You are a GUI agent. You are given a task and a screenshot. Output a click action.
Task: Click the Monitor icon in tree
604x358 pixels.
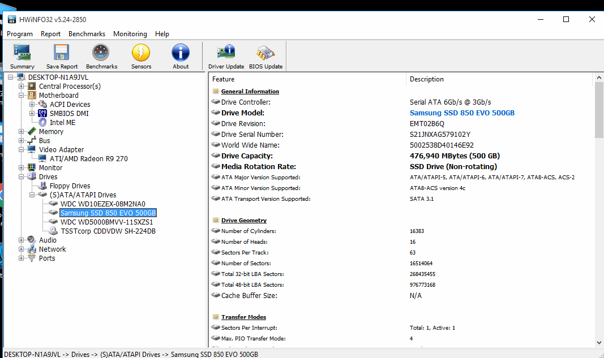[x=32, y=167]
